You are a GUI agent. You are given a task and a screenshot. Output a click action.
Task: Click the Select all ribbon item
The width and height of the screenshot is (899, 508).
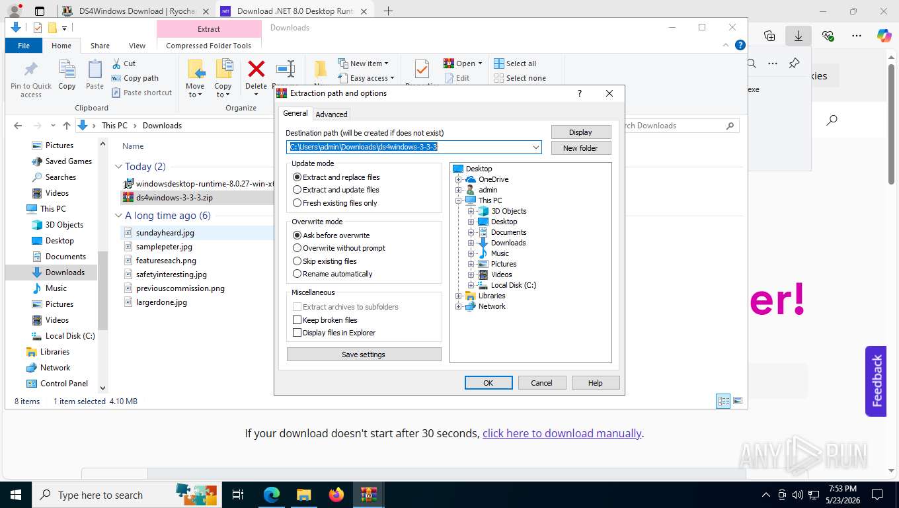[515, 63]
